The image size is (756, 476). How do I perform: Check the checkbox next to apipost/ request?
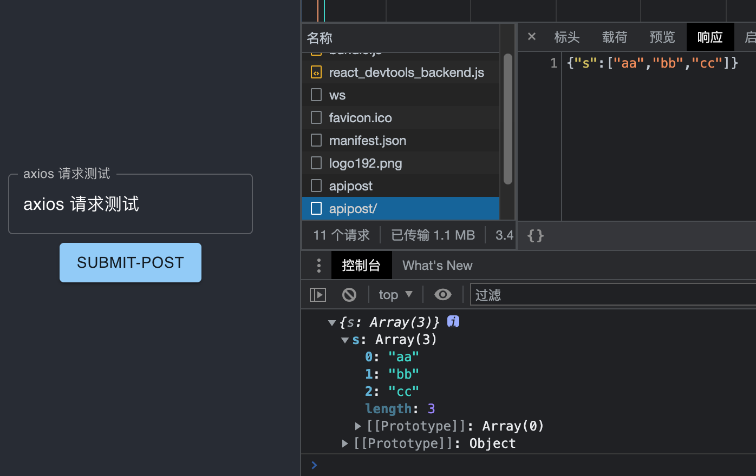click(x=316, y=208)
